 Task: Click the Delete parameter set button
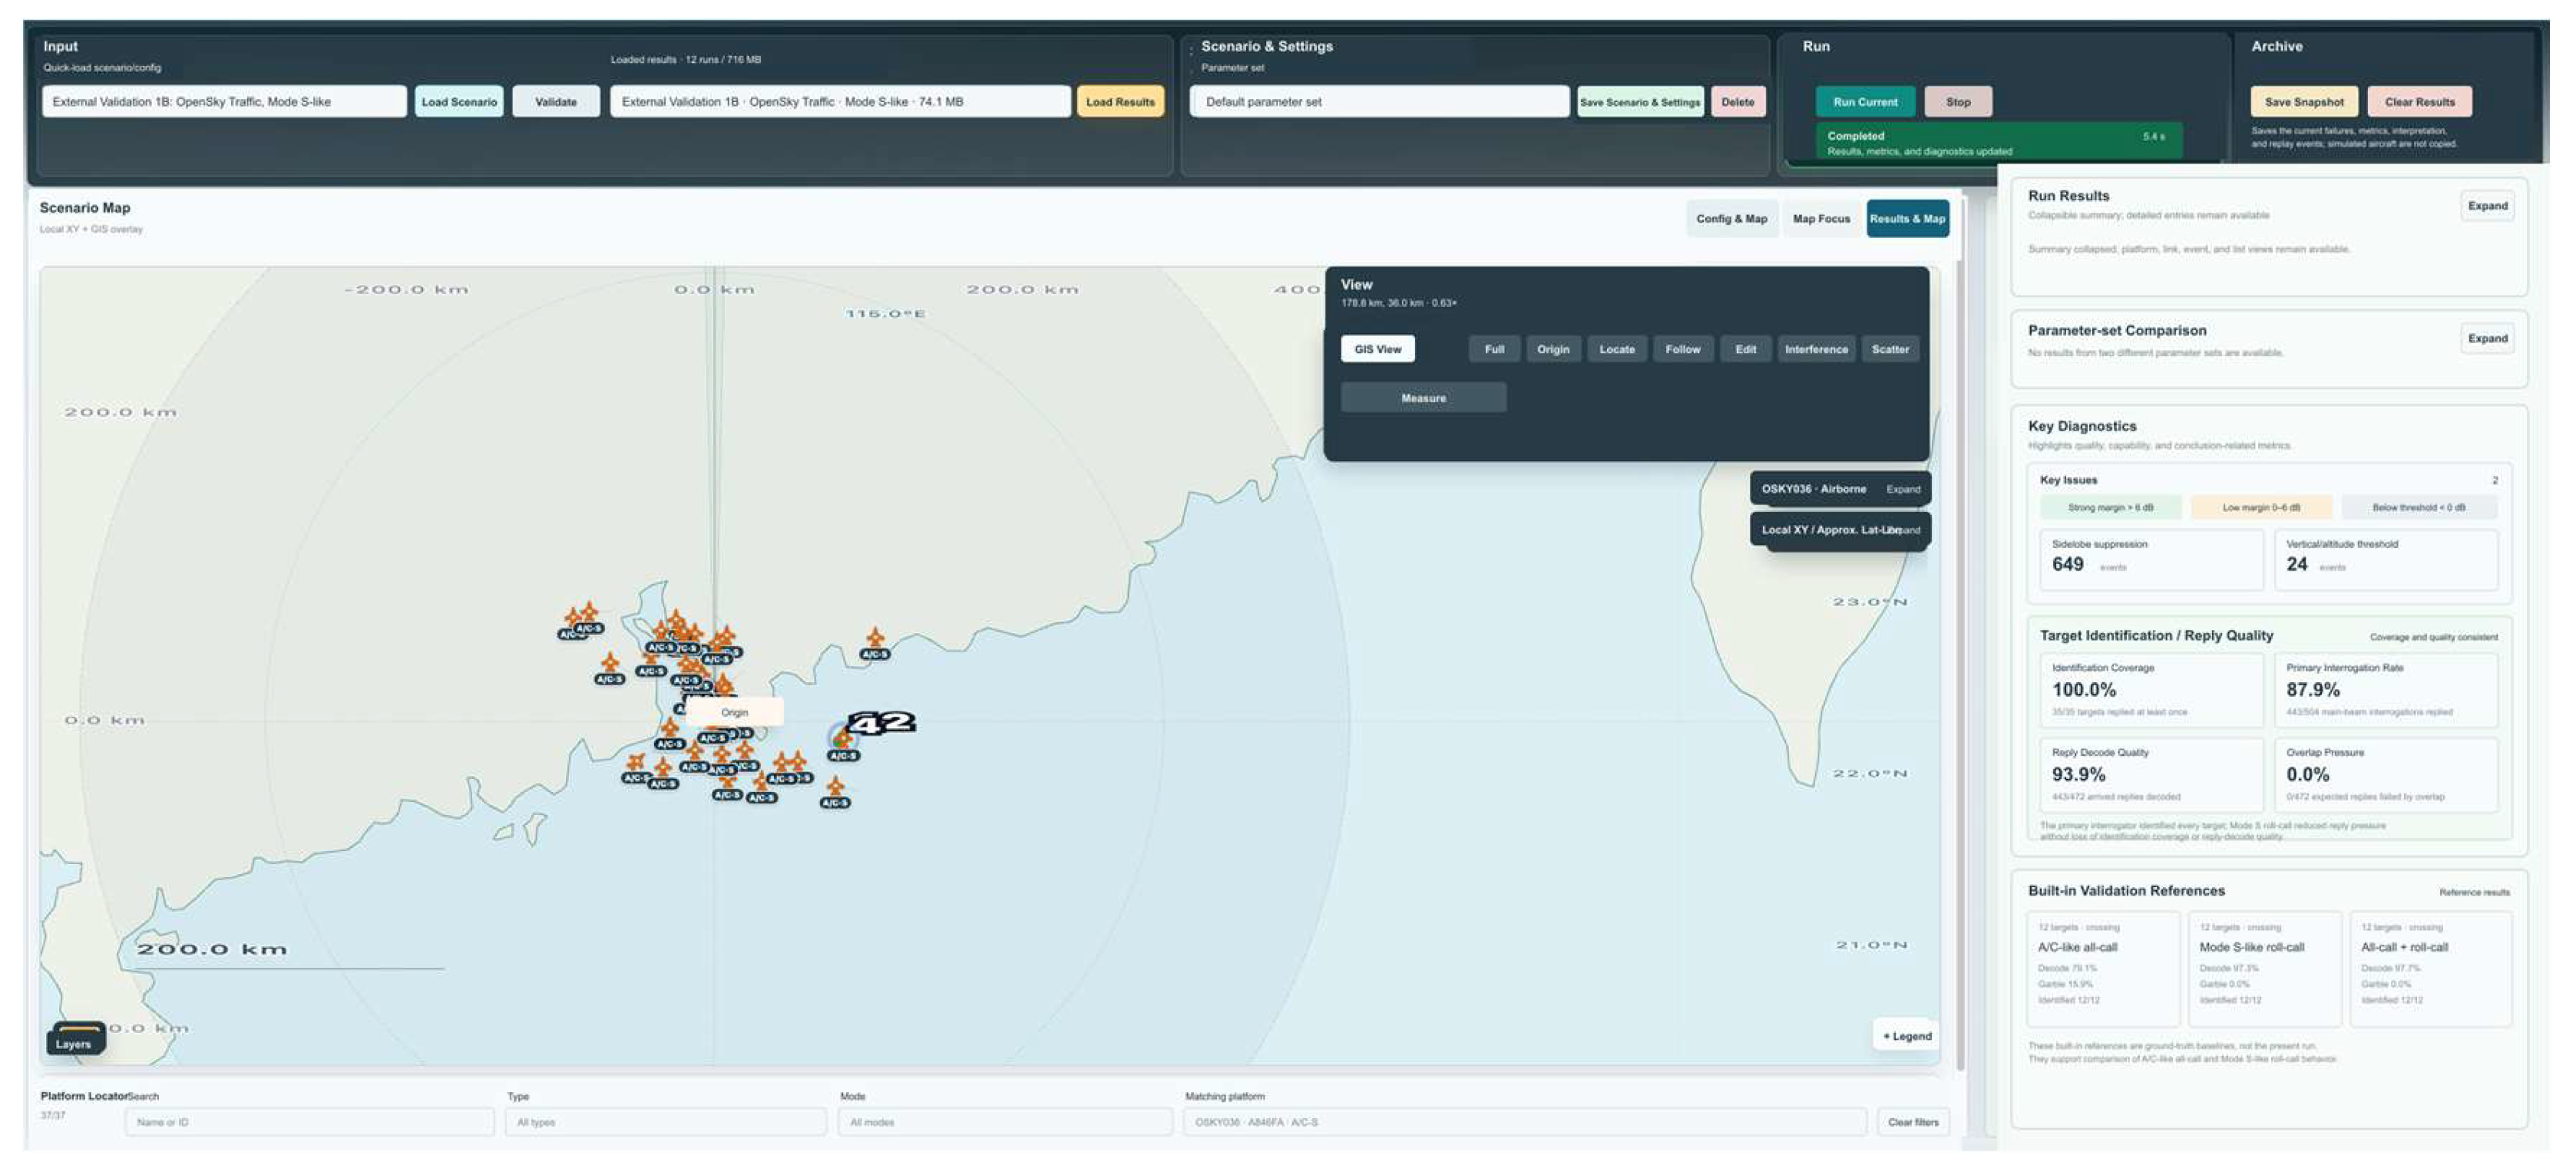coord(1737,102)
